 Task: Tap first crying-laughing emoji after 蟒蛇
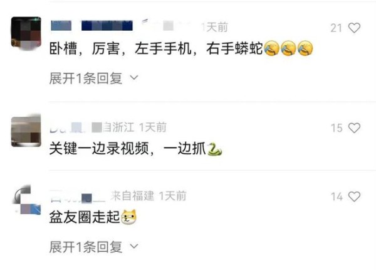tap(271, 48)
